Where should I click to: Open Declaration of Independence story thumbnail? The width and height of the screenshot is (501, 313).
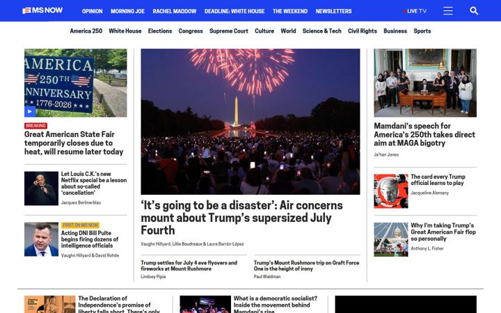click(50, 304)
